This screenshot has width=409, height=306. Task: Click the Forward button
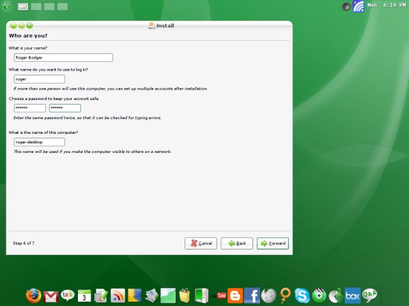click(273, 244)
